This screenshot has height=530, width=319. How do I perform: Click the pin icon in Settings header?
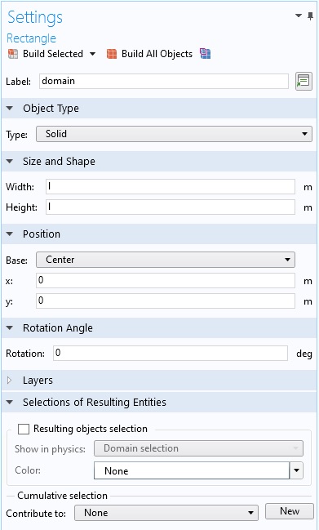(310, 16)
